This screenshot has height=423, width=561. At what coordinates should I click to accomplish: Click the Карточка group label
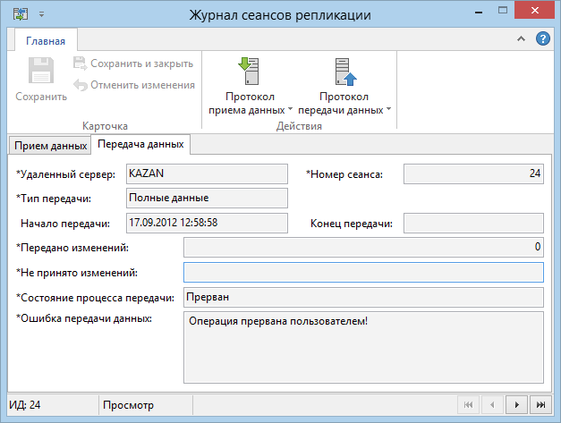coord(105,126)
